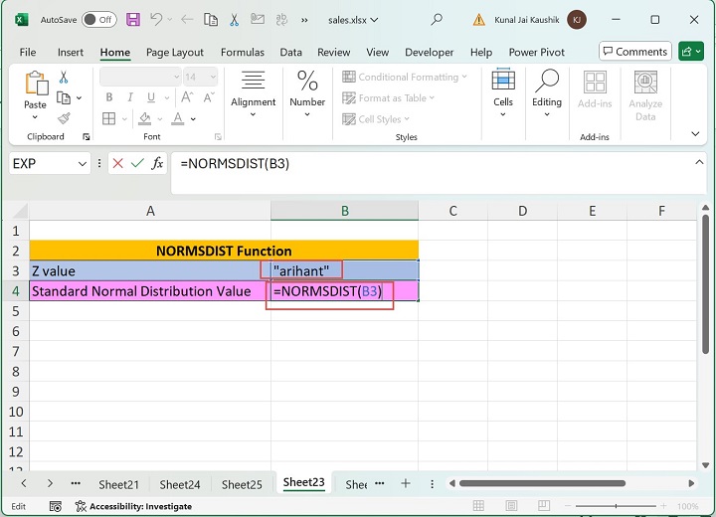Select cell B3 containing "arihant"
Image resolution: width=716 pixels, height=517 pixels.
pyautogui.click(x=345, y=270)
